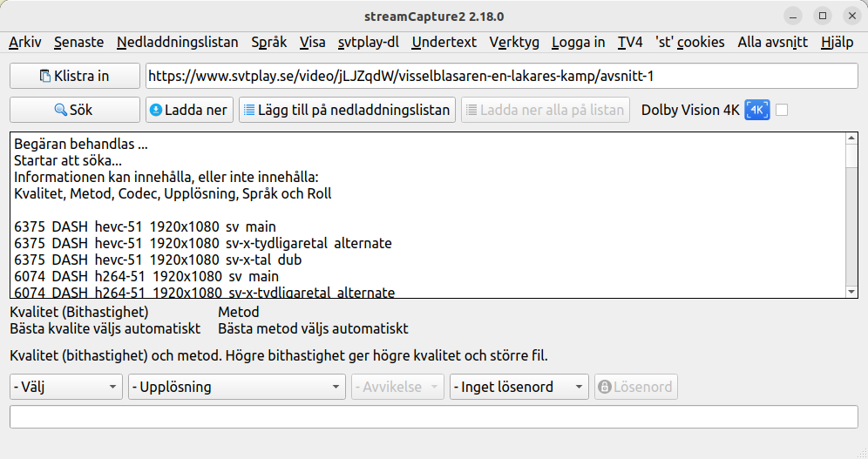Image resolution: width=868 pixels, height=459 pixels.
Task: Open the Senaste menu
Action: [78, 42]
